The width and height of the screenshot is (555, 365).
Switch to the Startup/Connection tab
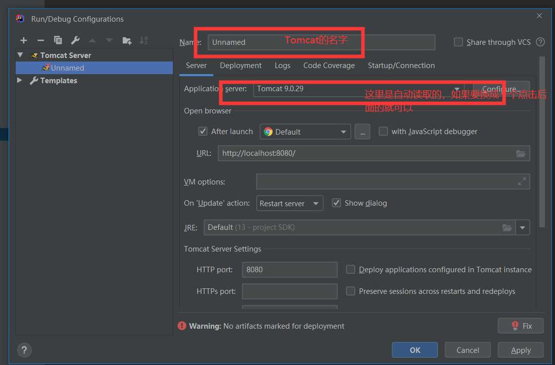click(401, 66)
